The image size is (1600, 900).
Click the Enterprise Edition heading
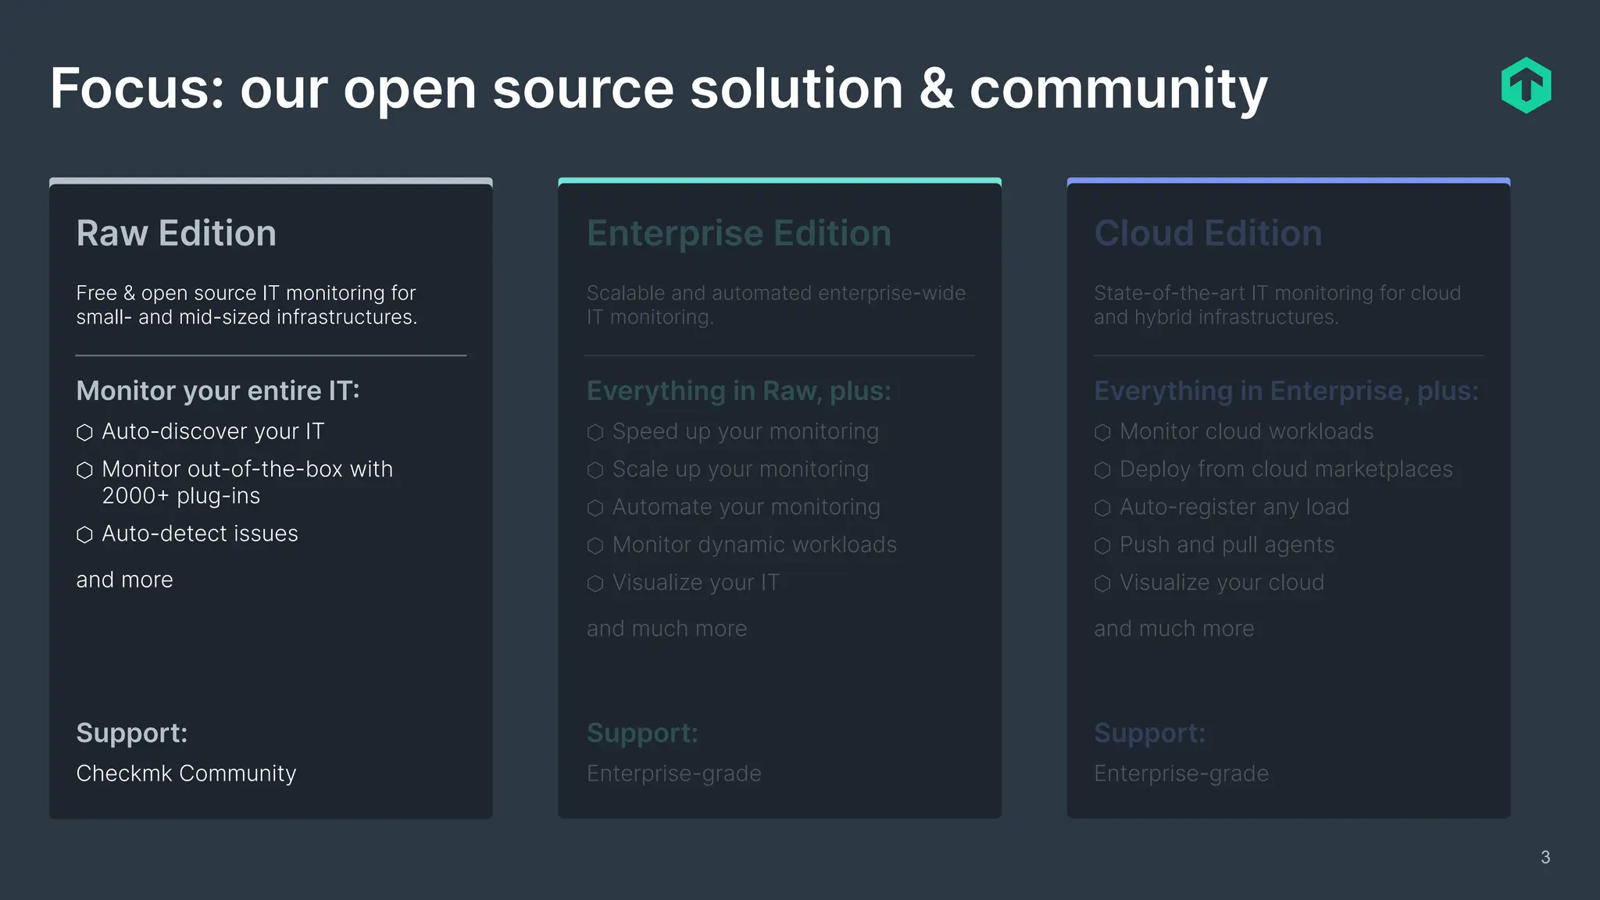tap(739, 233)
